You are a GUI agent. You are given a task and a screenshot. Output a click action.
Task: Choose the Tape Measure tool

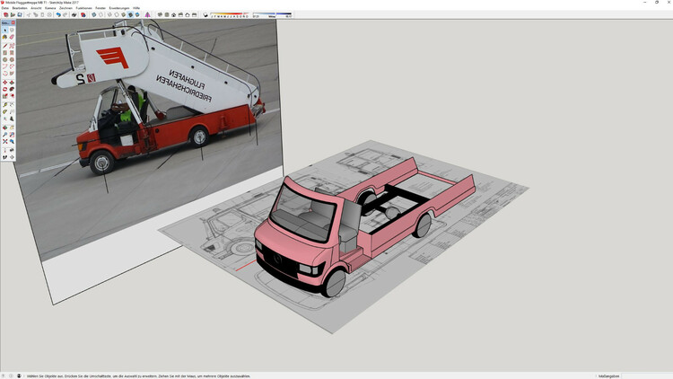click(x=4, y=105)
